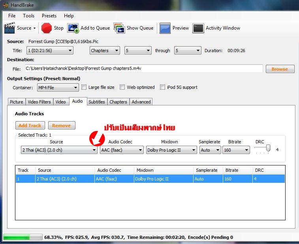Open audio Source dropdown showing 2 Thai
This screenshot has width=299, height=244.
[x=59, y=150]
